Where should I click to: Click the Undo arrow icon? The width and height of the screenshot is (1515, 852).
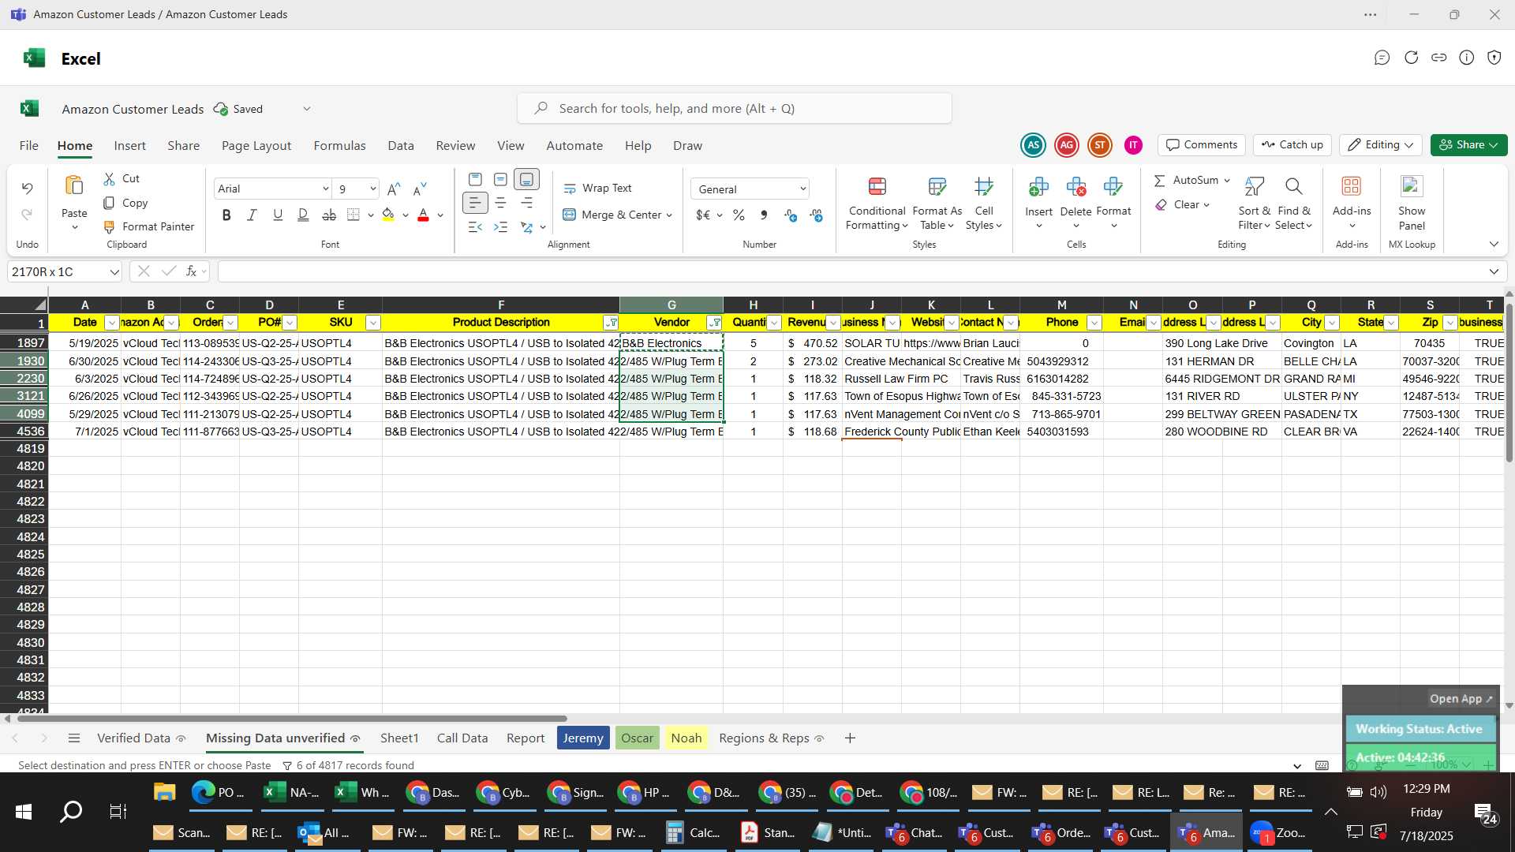click(27, 189)
